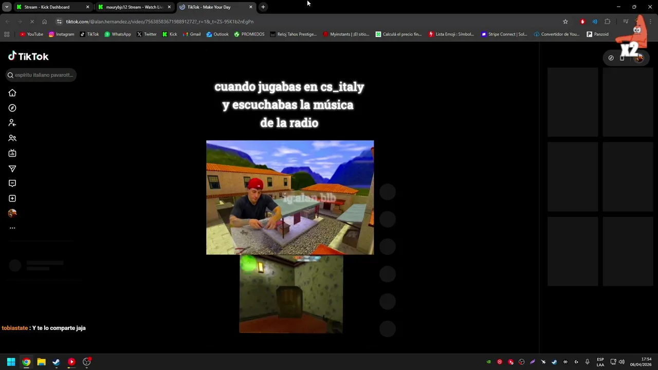The image size is (658, 370).
Task: Open the Upload plus icon
Action: (x=12, y=198)
